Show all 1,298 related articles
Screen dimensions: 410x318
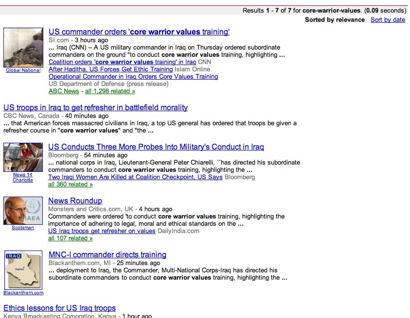[x=110, y=91]
